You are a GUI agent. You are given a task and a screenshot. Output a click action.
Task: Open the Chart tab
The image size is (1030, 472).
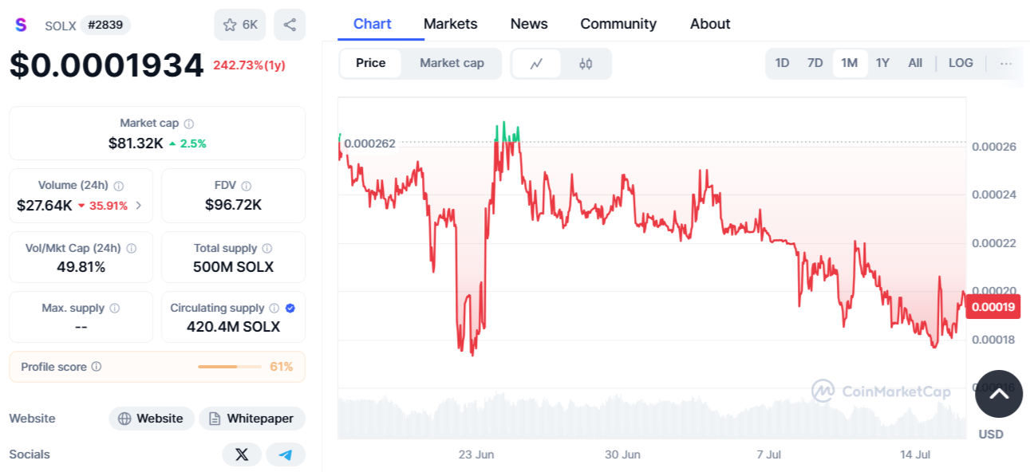(373, 24)
